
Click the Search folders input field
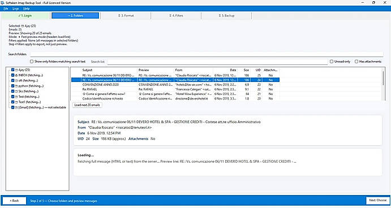tap(207, 54)
